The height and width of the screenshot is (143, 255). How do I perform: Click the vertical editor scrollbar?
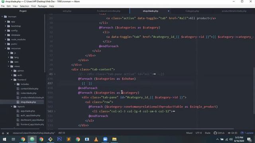pyautogui.click(x=254, y=91)
